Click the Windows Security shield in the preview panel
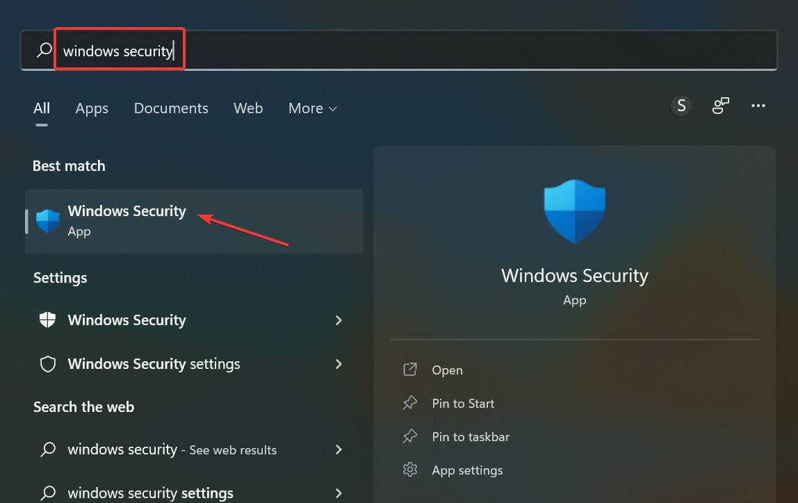The height and width of the screenshot is (503, 798). point(574,211)
